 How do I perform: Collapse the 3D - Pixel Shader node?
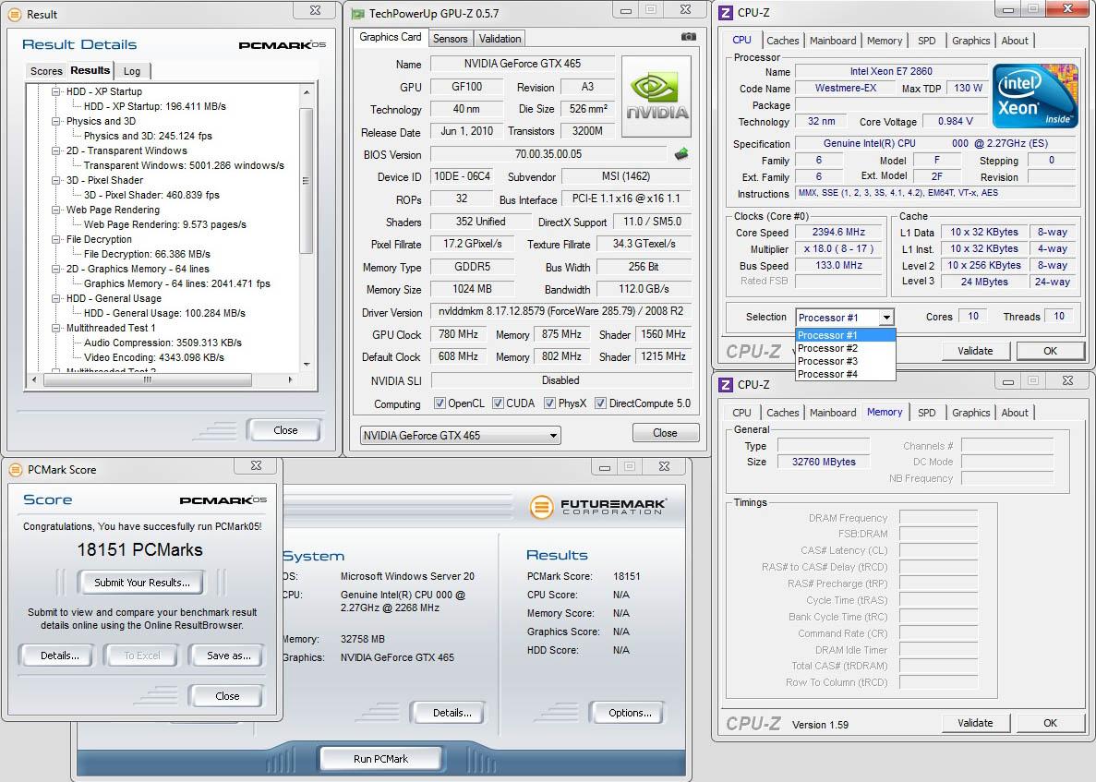coord(56,180)
